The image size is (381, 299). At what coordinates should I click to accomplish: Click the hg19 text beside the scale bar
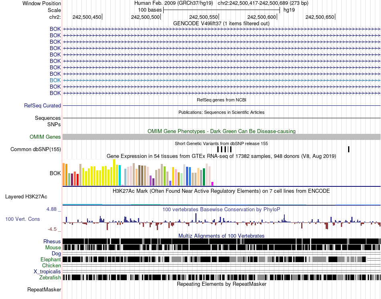tap(289, 10)
